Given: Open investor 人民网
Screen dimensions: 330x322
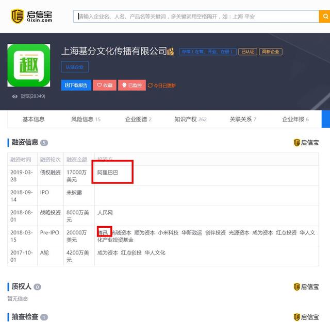Looking at the screenshot, I should (x=105, y=213).
